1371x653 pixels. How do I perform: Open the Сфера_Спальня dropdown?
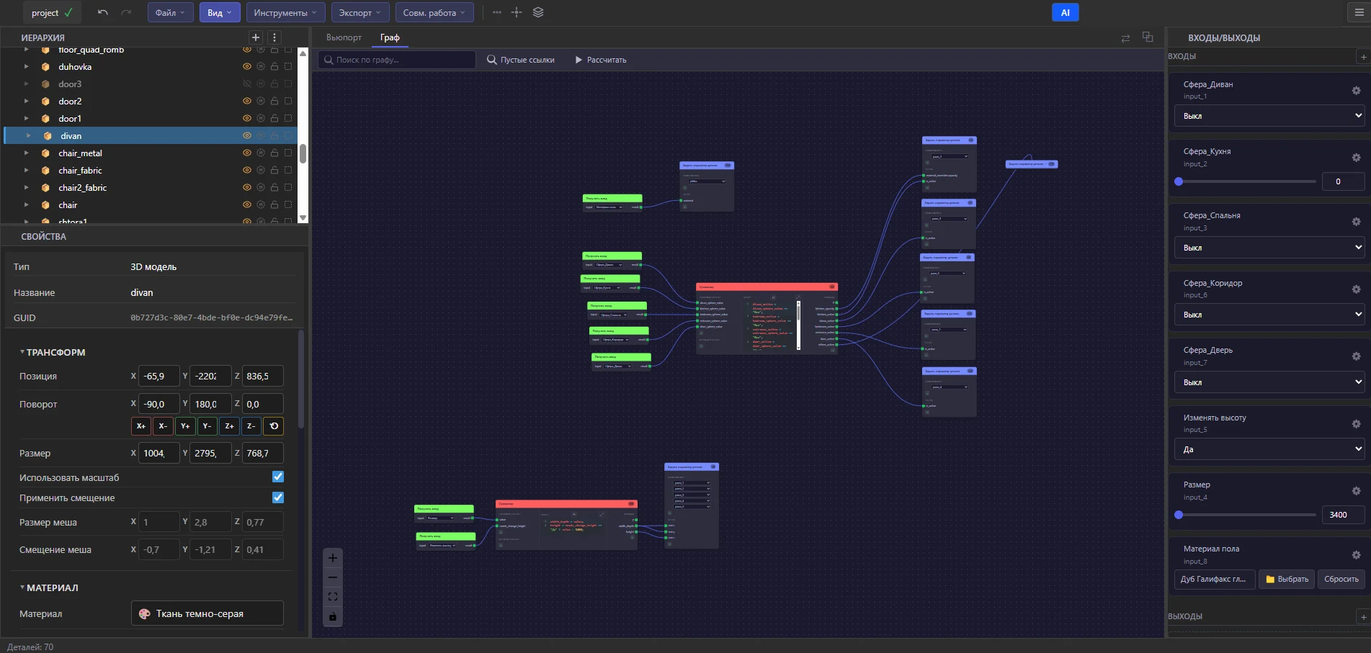(x=1269, y=248)
